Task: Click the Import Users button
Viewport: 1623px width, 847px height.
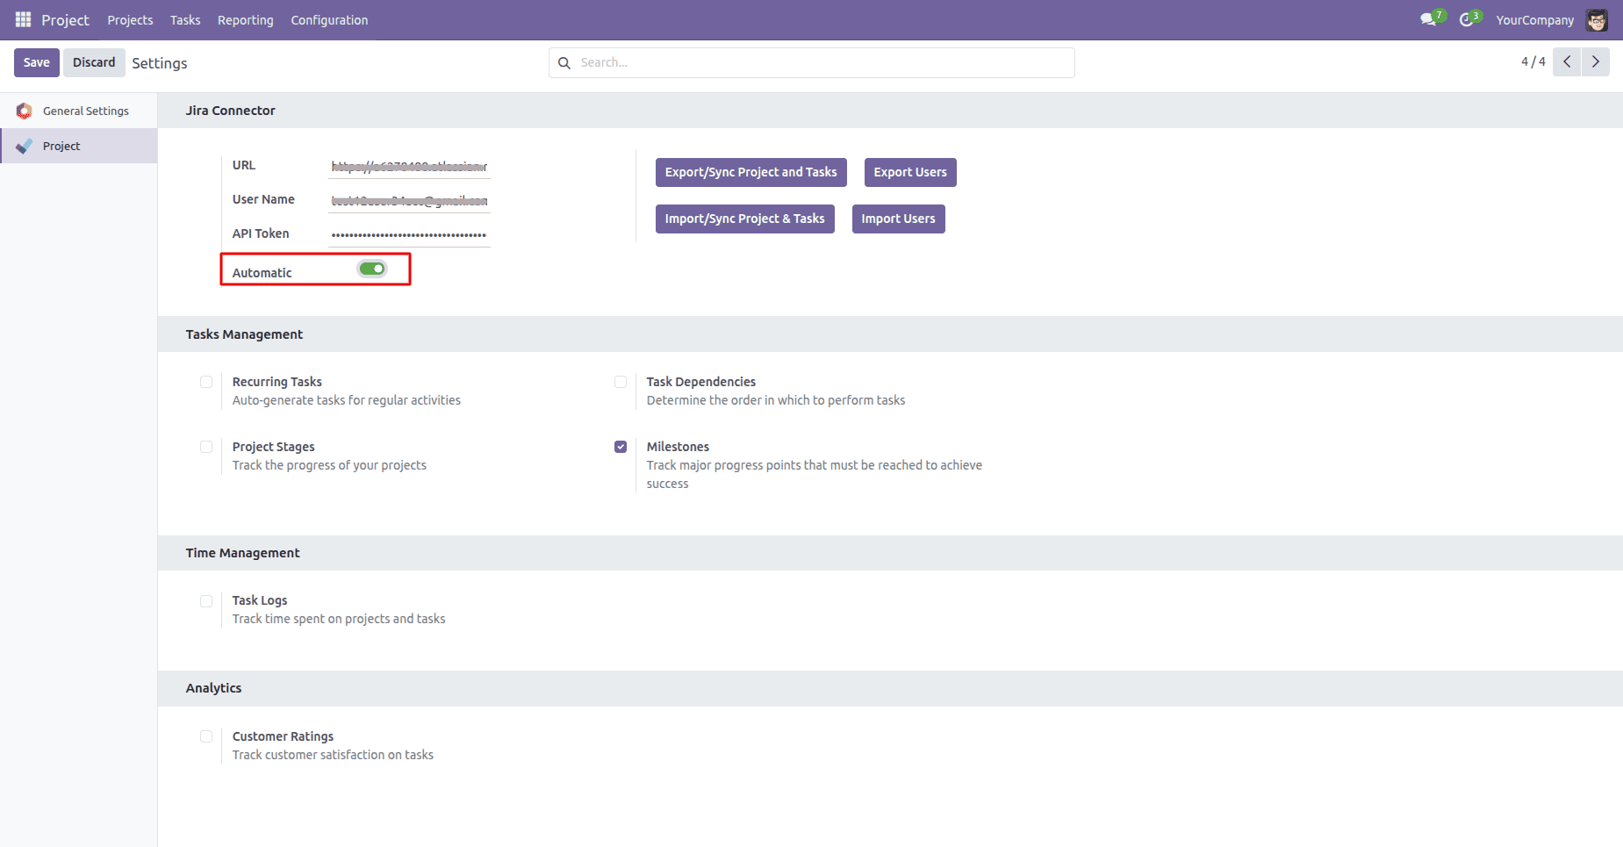Action: click(899, 219)
